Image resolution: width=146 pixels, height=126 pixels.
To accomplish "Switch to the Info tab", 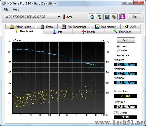I will pos(58,32).
